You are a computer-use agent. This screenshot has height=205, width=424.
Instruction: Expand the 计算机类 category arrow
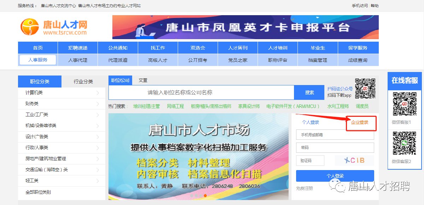coord(98,93)
